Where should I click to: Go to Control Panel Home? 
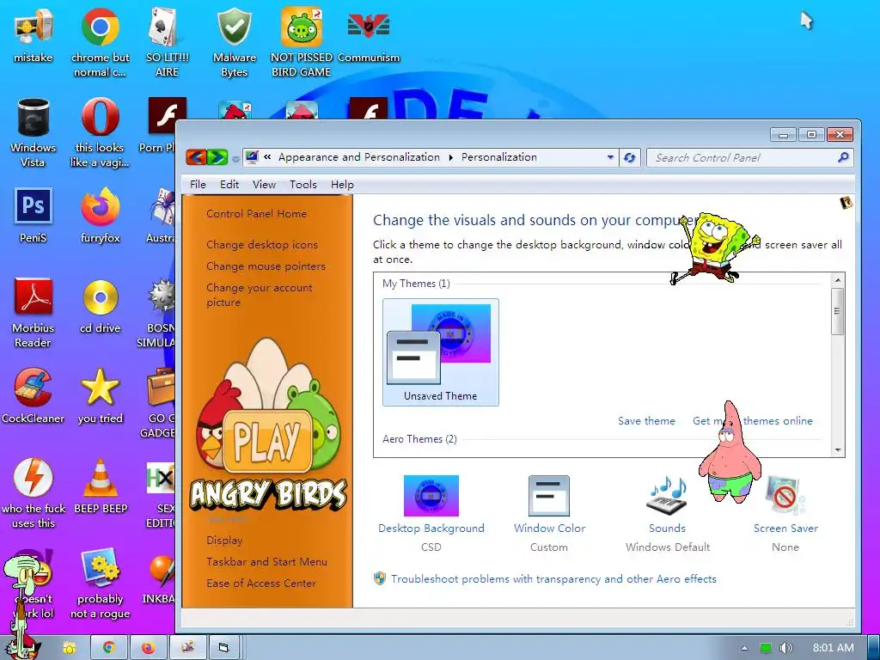[x=256, y=214]
